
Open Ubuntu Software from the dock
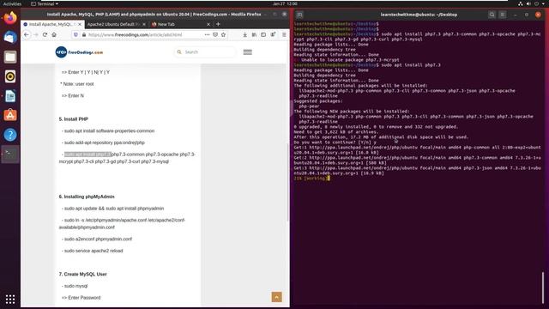point(10,115)
